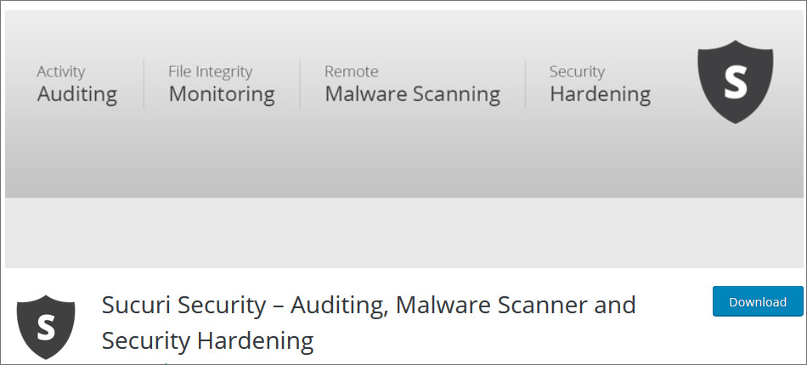
Task: Click the 'File Integrity' label in banner
Action: click(209, 71)
